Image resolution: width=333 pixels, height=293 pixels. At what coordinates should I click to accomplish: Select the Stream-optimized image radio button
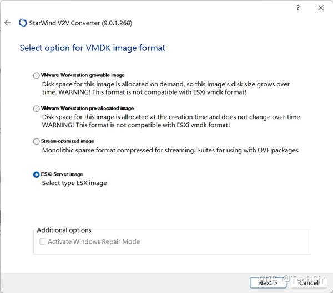37,142
